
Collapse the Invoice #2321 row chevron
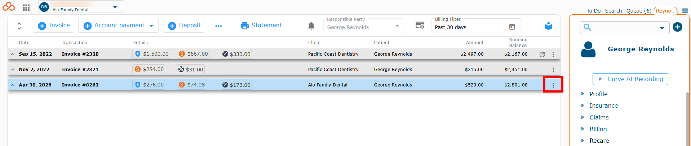pos(13,70)
